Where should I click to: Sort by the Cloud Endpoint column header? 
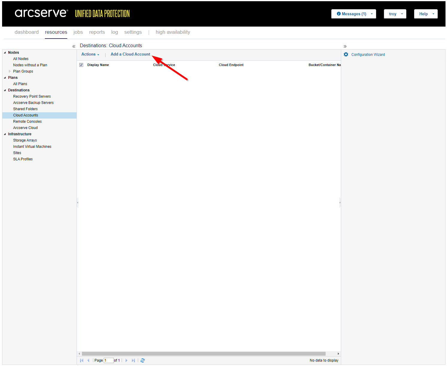point(231,65)
